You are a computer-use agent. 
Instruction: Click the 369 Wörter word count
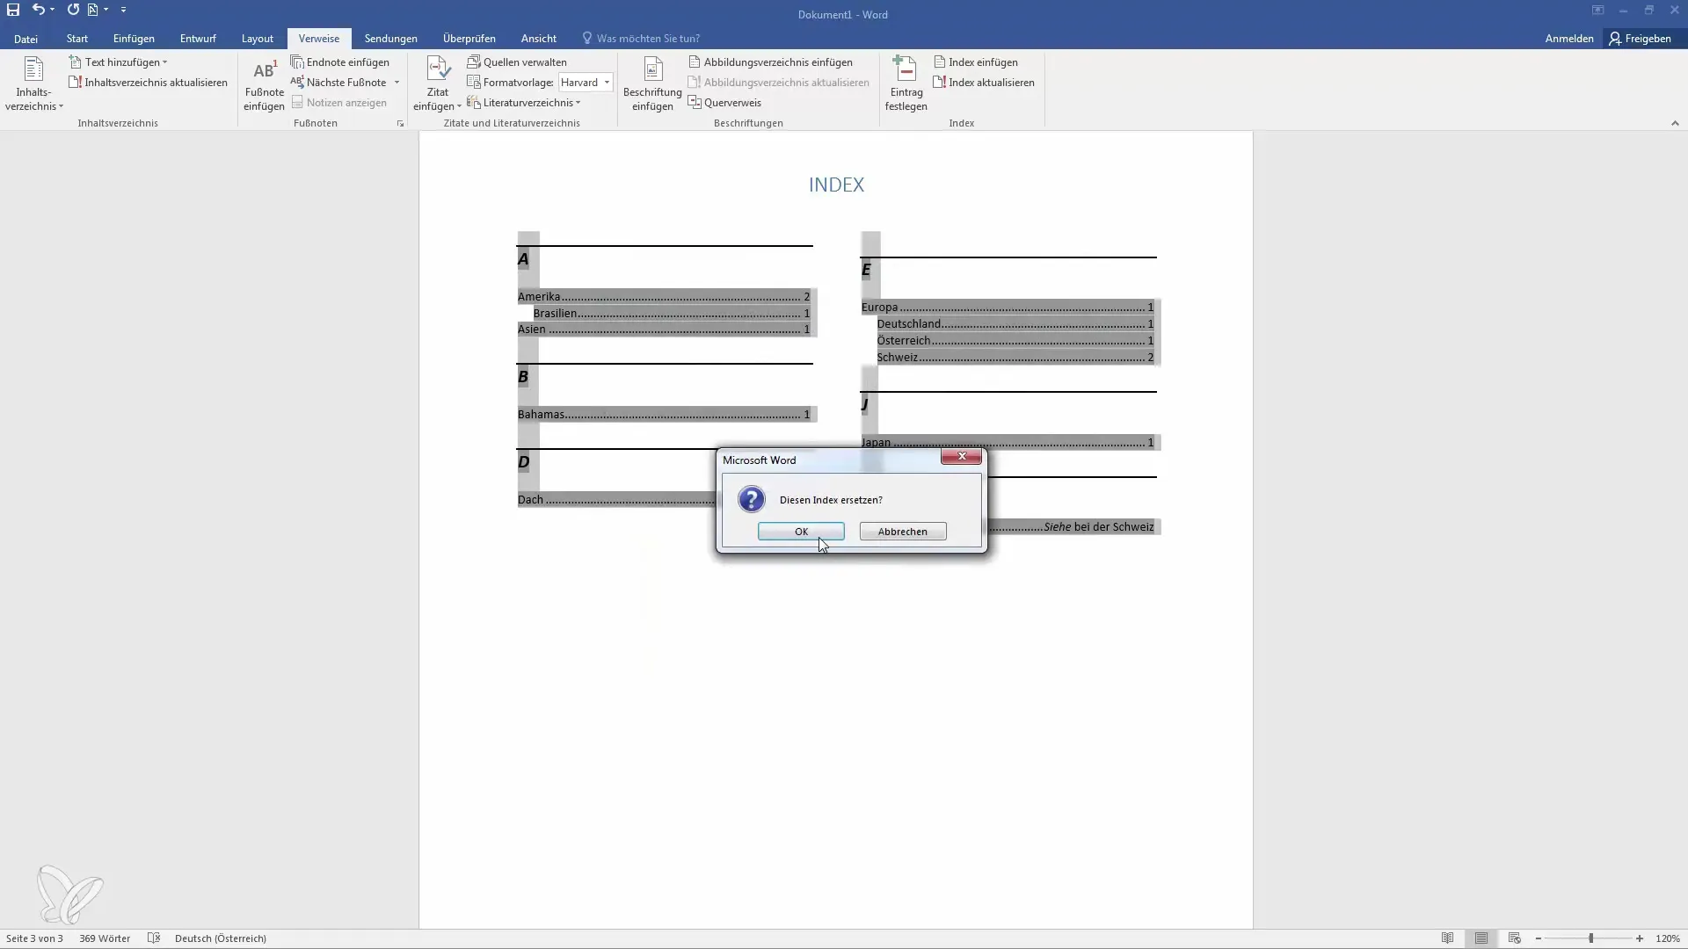(x=105, y=938)
